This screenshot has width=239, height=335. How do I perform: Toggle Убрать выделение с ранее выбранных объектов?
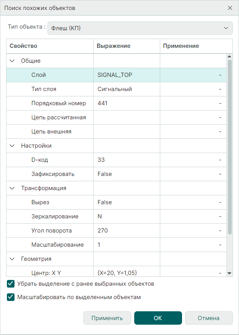[x=11, y=284]
